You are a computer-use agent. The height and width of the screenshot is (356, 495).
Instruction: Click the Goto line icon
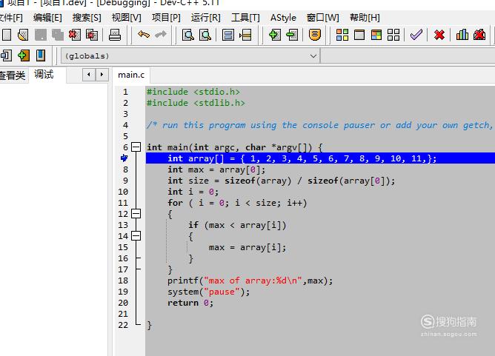[245, 35]
